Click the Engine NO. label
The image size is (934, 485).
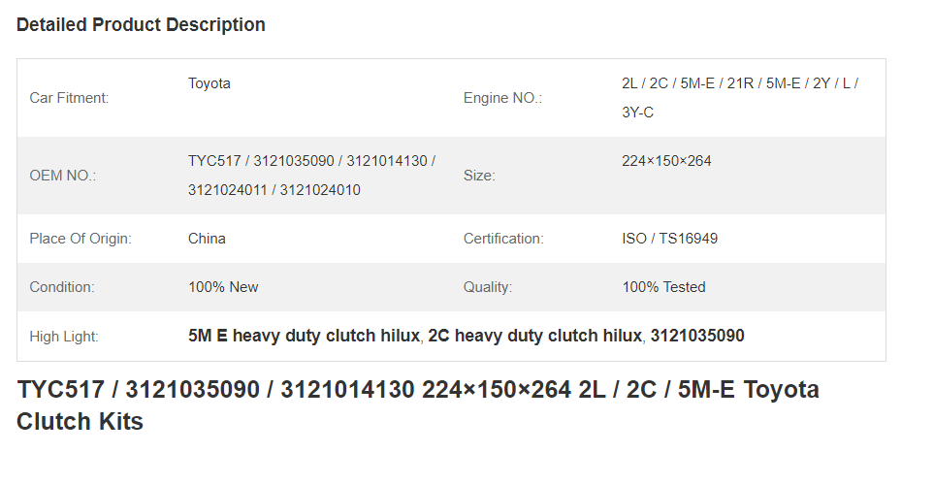point(502,98)
